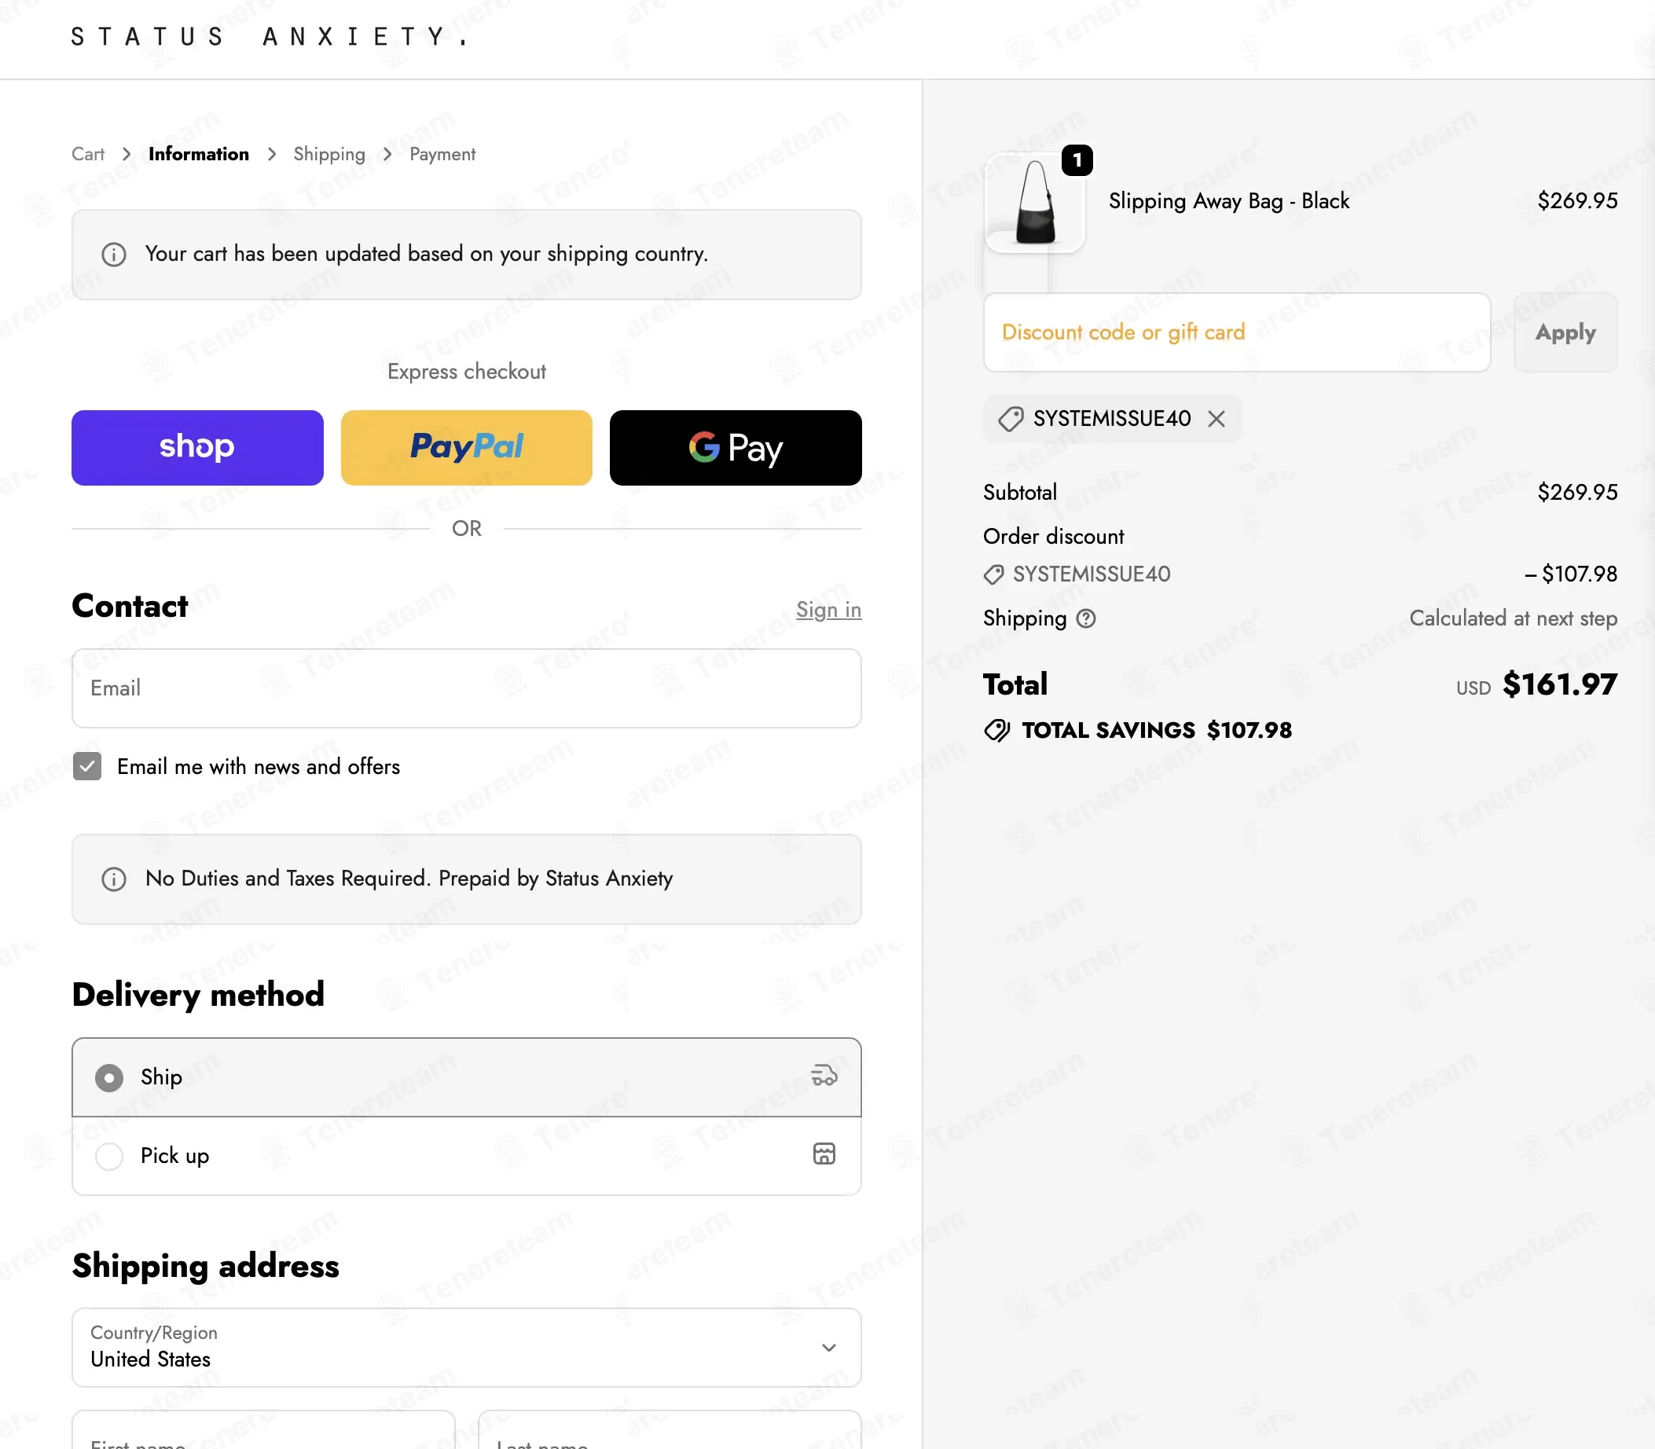Check out with PayPal

(467, 447)
